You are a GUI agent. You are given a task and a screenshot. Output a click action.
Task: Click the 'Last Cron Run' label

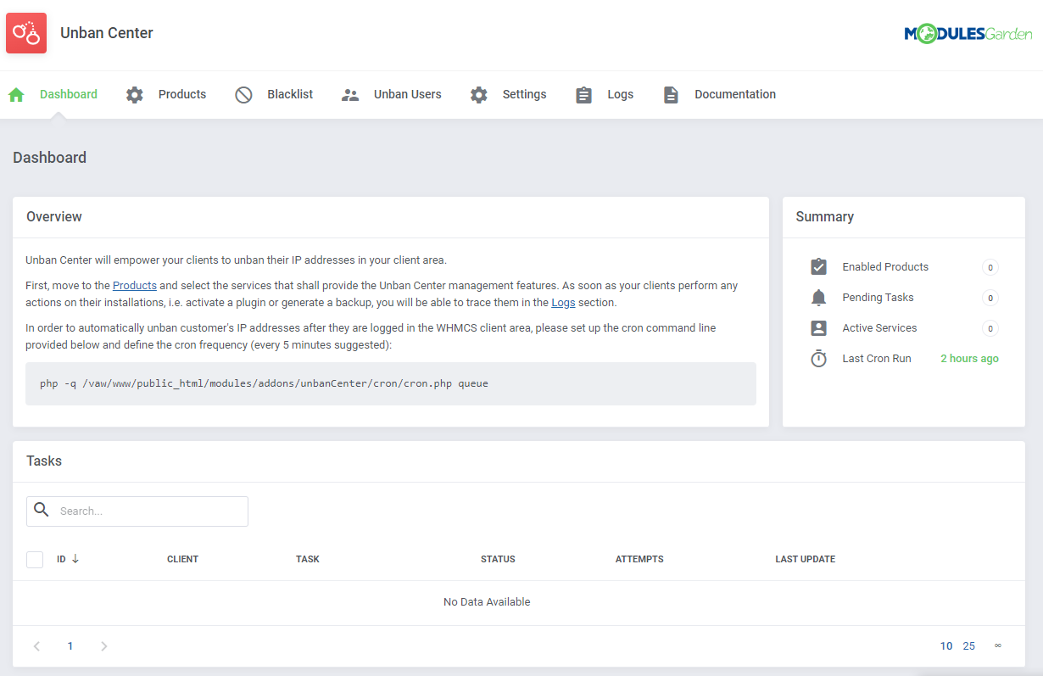(x=877, y=359)
